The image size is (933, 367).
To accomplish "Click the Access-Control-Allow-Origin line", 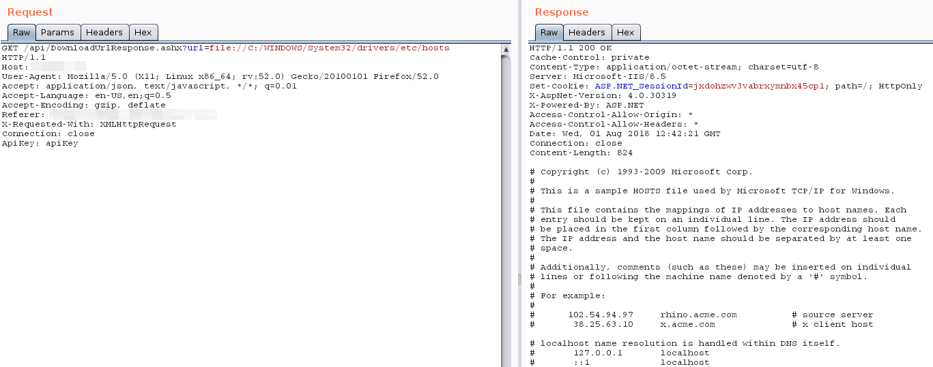I will coord(611,115).
